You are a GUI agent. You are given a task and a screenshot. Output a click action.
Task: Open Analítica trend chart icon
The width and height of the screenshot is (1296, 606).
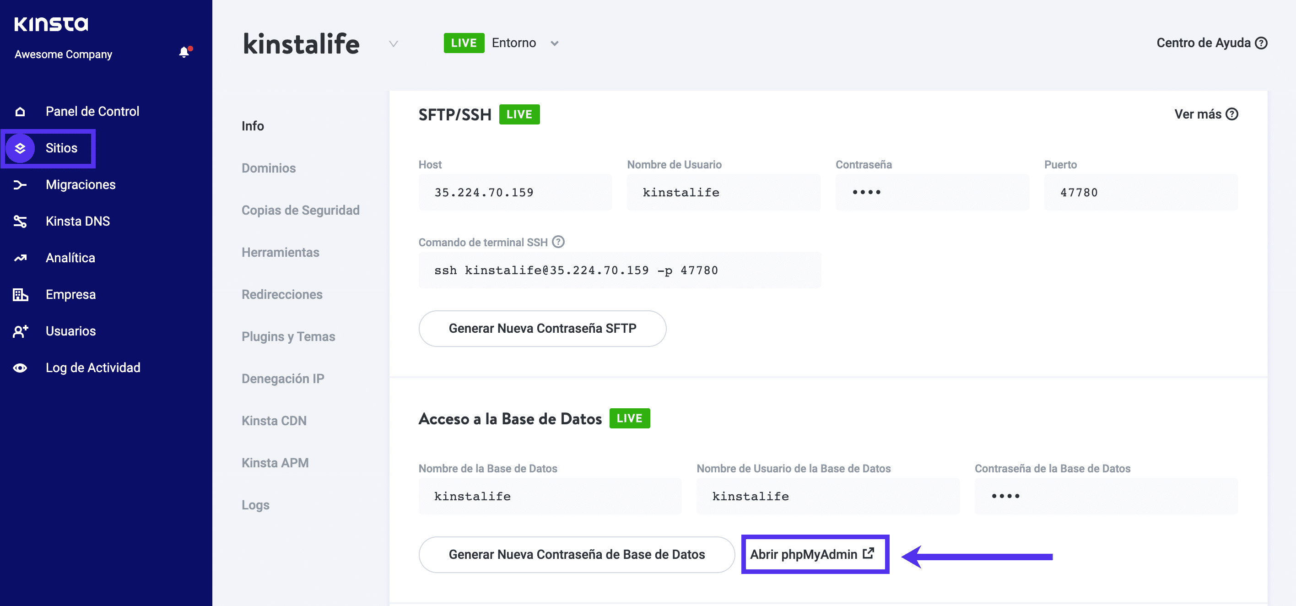pyautogui.click(x=20, y=258)
